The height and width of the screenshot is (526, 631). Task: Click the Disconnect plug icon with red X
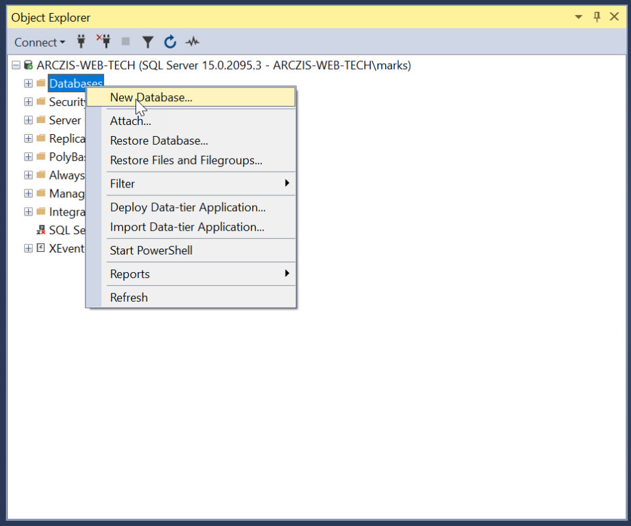click(104, 41)
